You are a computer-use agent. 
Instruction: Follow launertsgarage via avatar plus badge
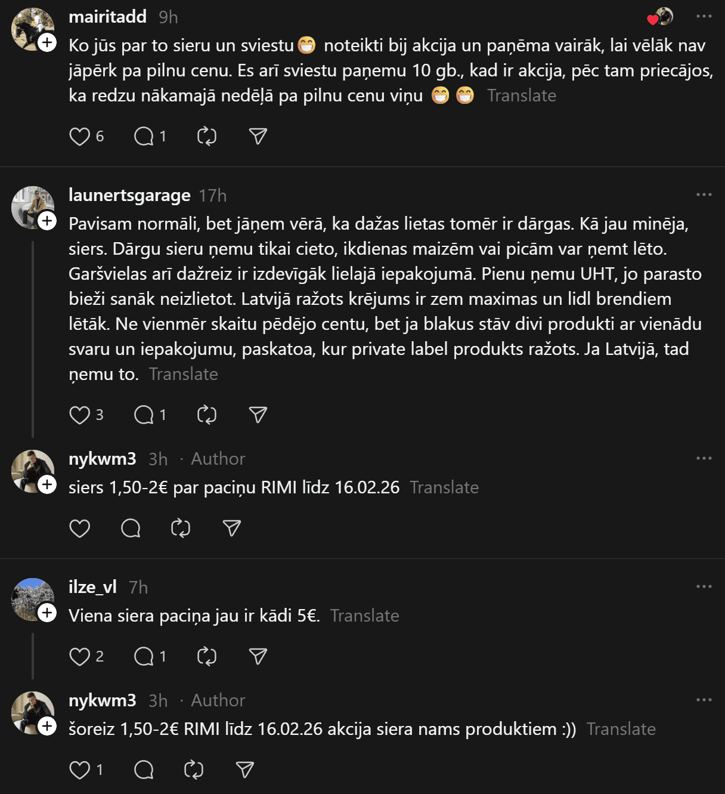coord(47,221)
